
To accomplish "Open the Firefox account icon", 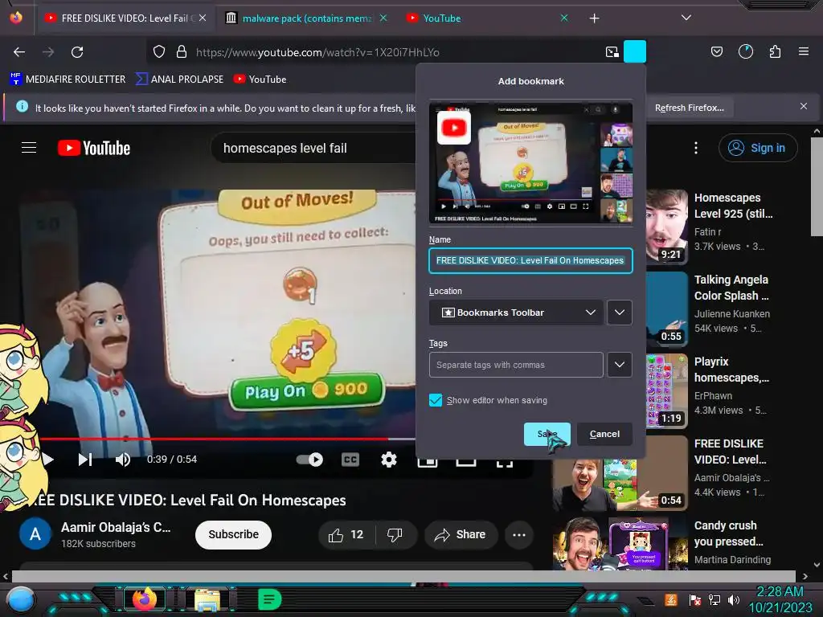I will click(x=745, y=51).
